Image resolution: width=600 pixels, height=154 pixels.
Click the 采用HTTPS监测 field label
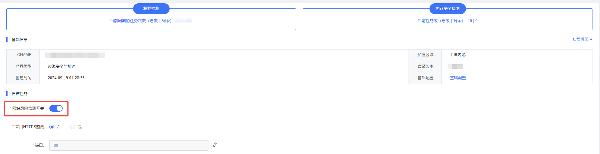(x=30, y=127)
